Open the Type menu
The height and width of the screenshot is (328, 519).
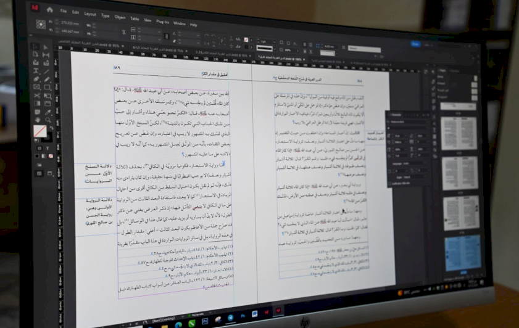pyautogui.click(x=106, y=15)
